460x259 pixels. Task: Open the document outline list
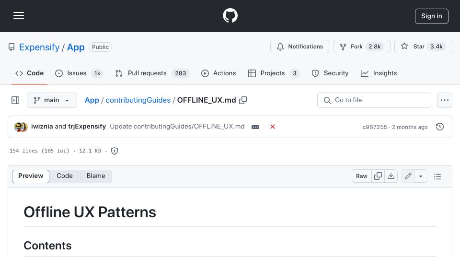[x=437, y=176]
